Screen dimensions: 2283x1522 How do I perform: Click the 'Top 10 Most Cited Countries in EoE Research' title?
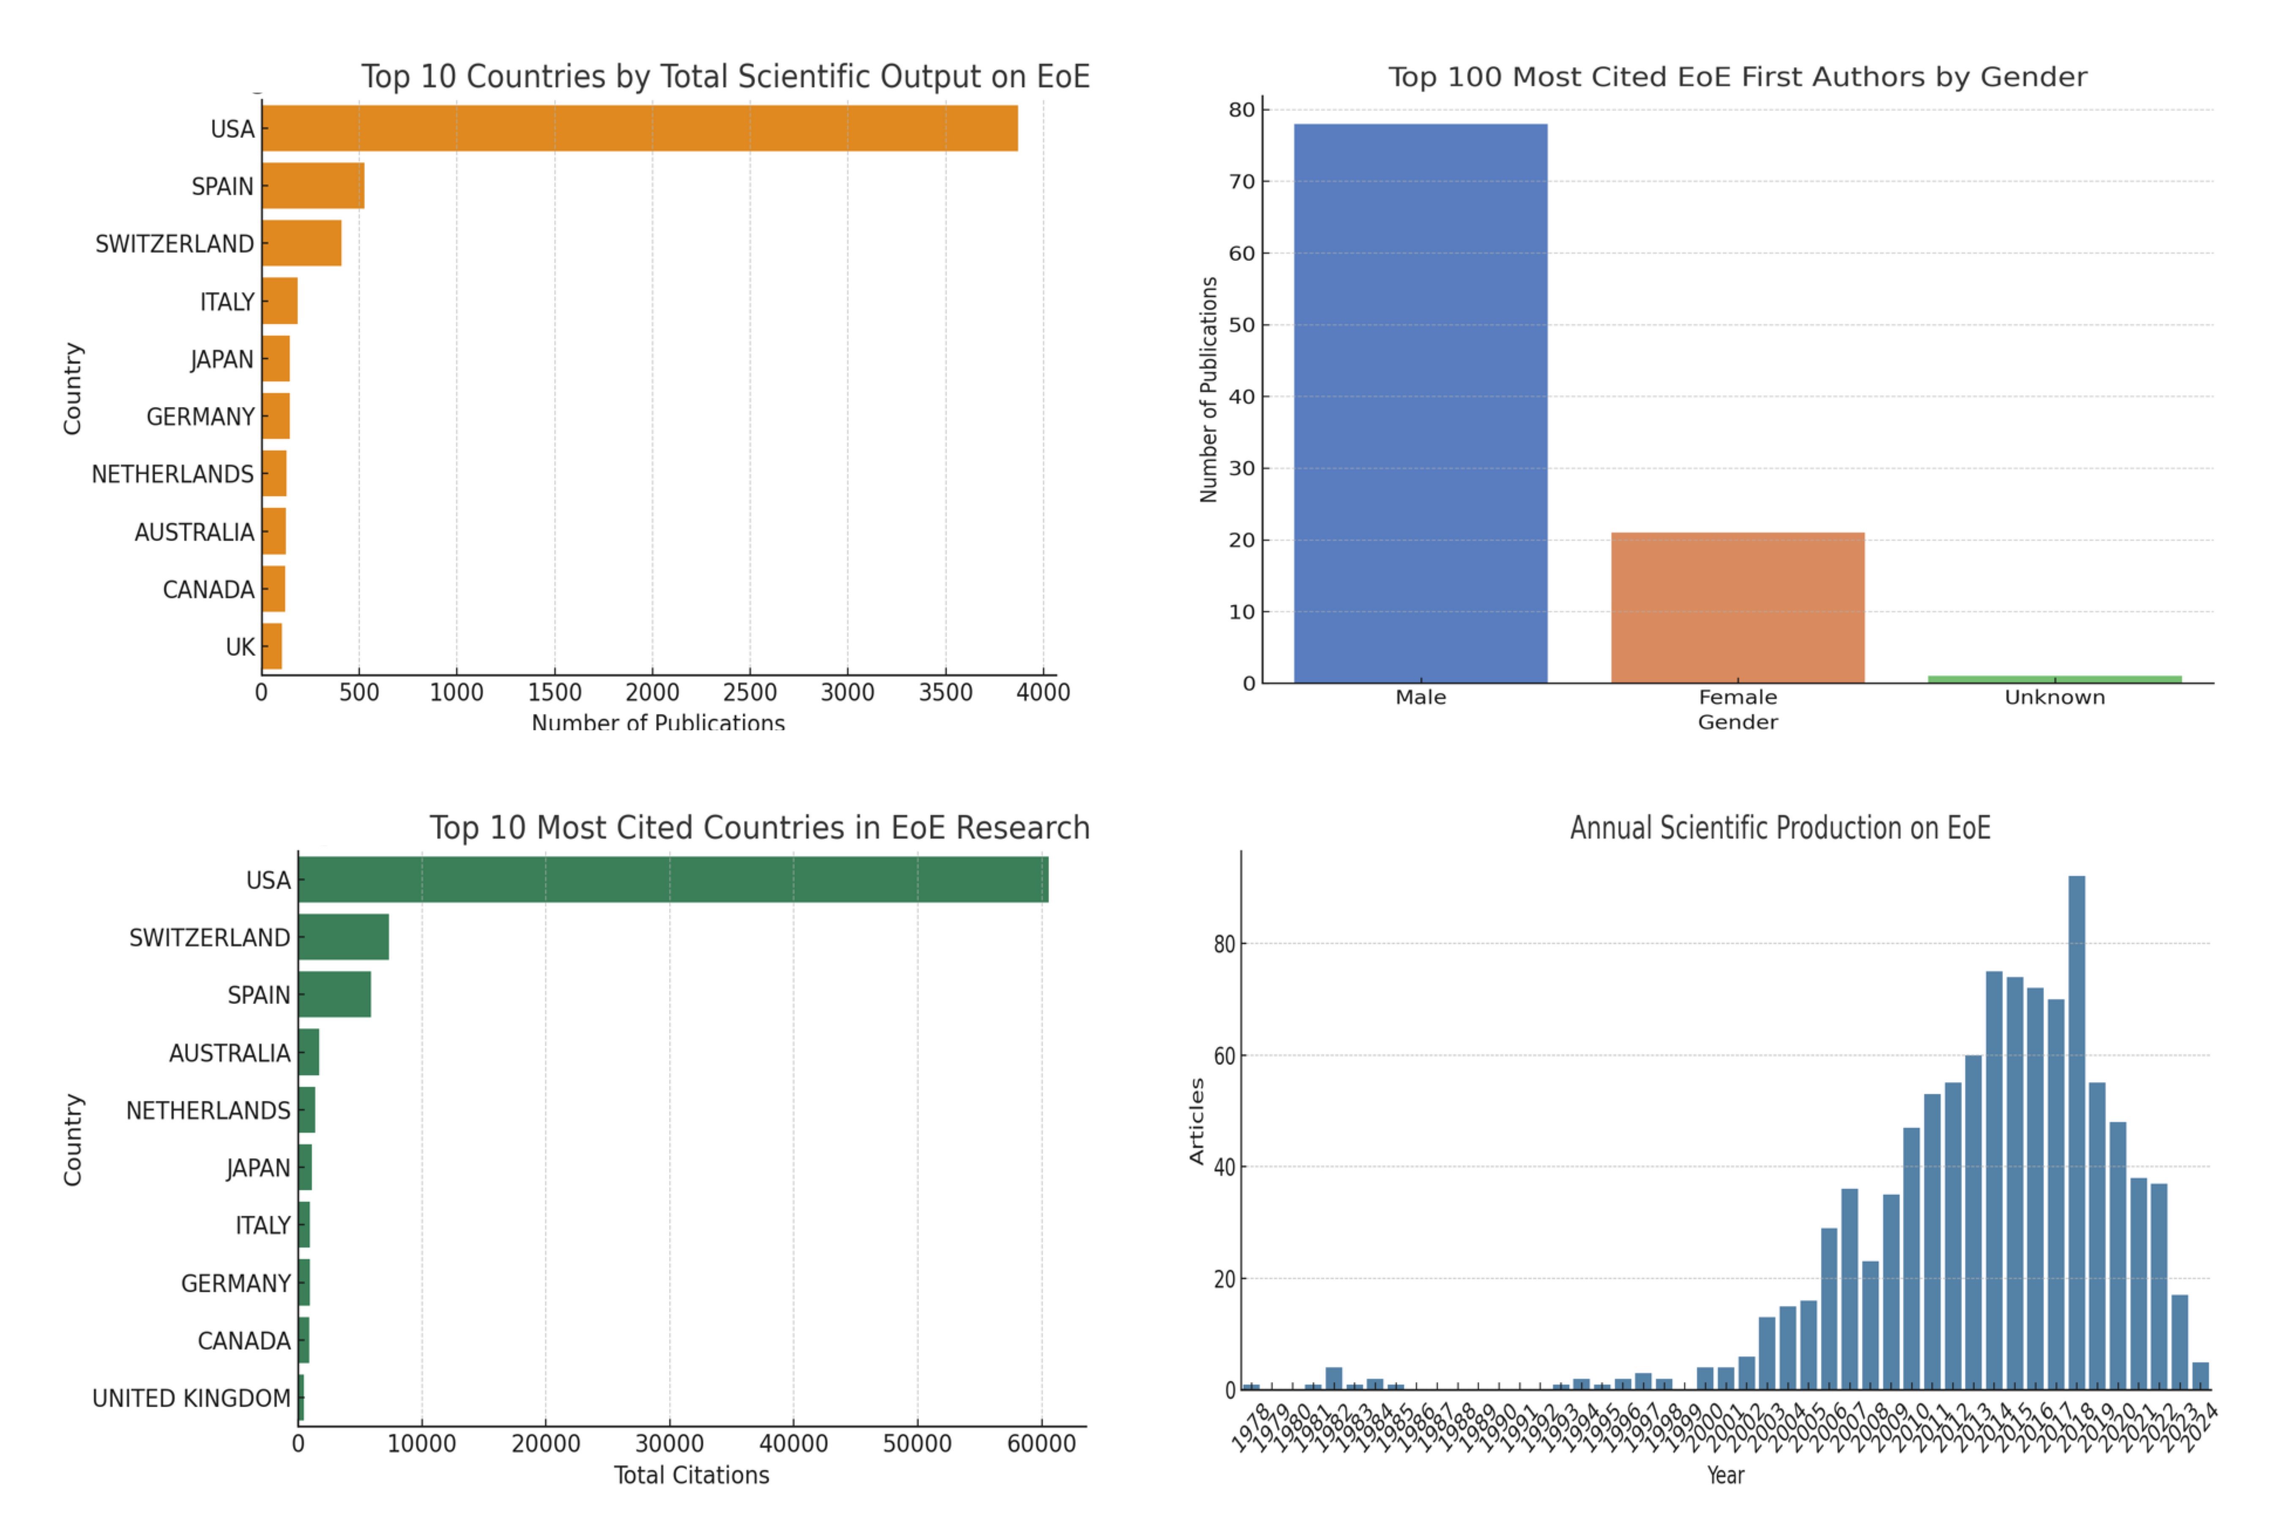click(760, 827)
